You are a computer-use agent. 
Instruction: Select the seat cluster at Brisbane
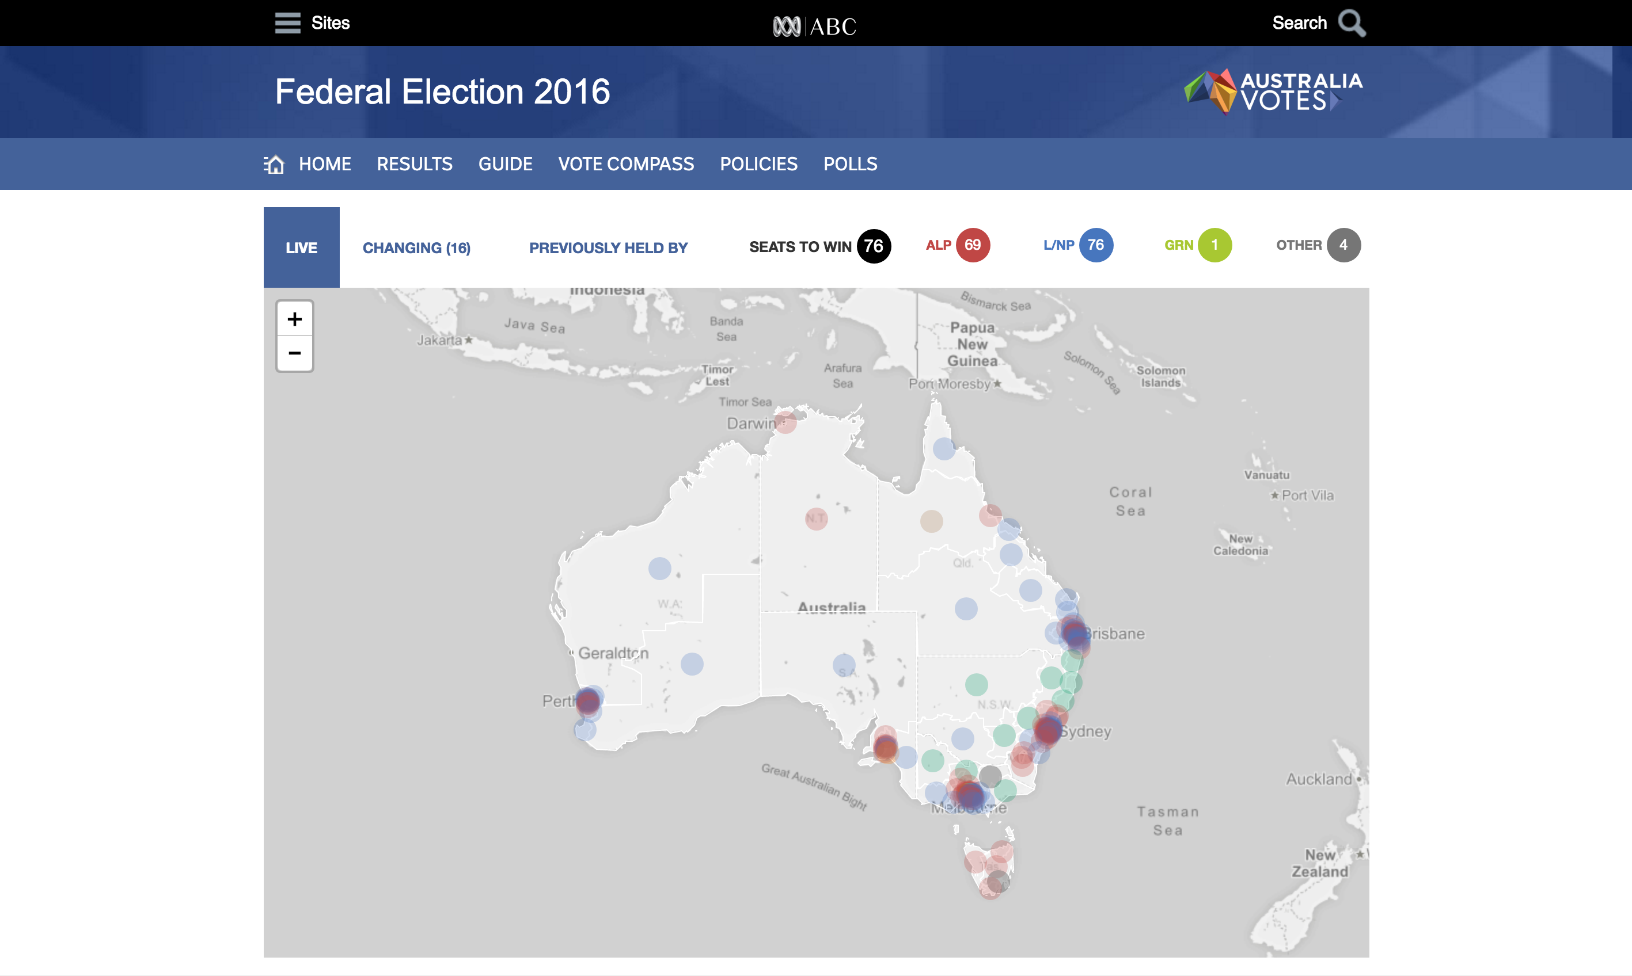click(1075, 634)
